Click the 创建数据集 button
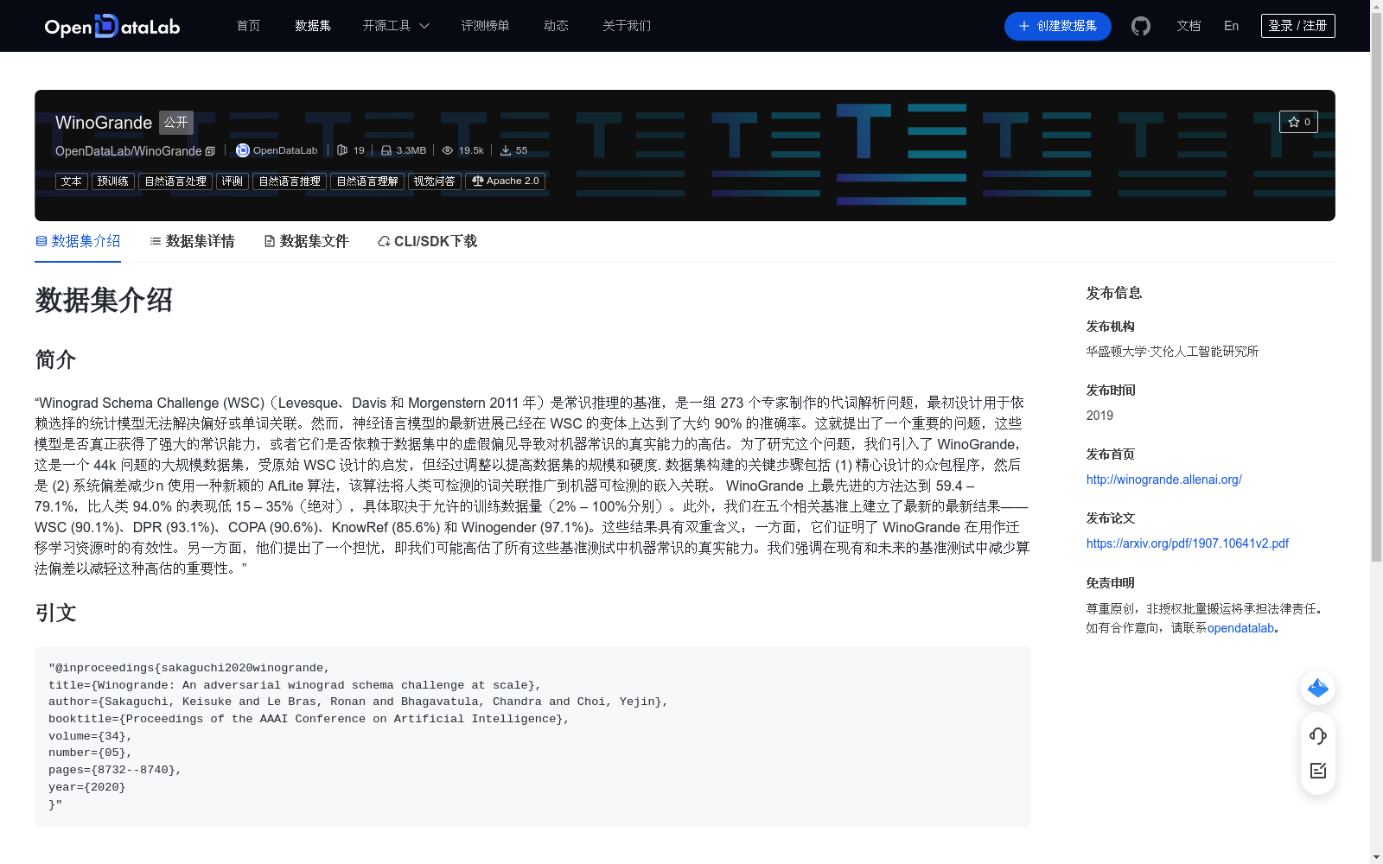The image size is (1383, 864). [1057, 26]
